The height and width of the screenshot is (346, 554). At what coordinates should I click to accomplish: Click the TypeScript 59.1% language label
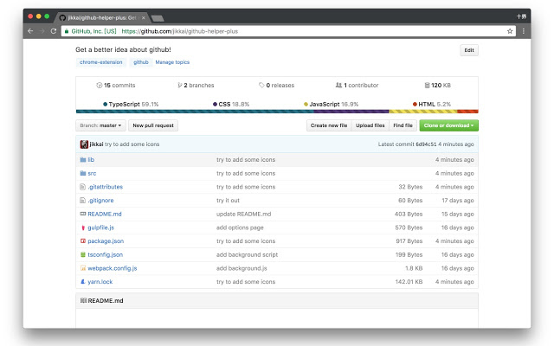131,104
